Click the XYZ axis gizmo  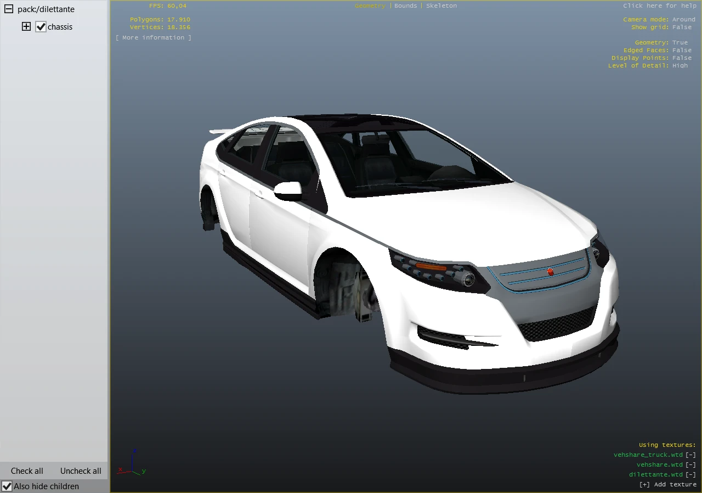(x=132, y=464)
